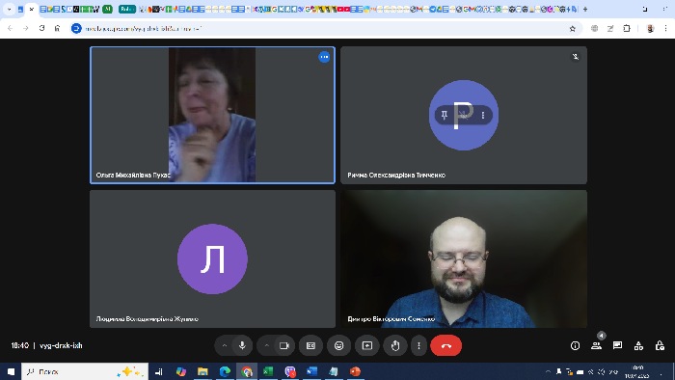Open Excel from the Windows taskbar

click(x=268, y=371)
